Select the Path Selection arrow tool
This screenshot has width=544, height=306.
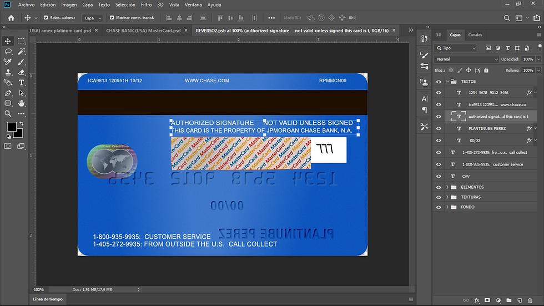(21, 93)
